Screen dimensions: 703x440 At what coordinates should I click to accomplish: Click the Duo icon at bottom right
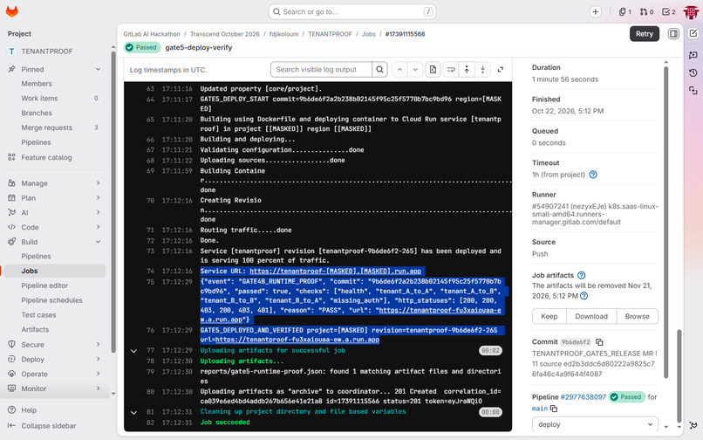[693, 425]
